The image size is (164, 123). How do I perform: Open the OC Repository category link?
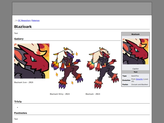click(x=24, y=21)
